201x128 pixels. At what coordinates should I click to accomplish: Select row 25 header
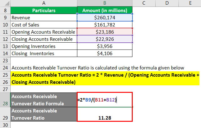click(5, 75)
